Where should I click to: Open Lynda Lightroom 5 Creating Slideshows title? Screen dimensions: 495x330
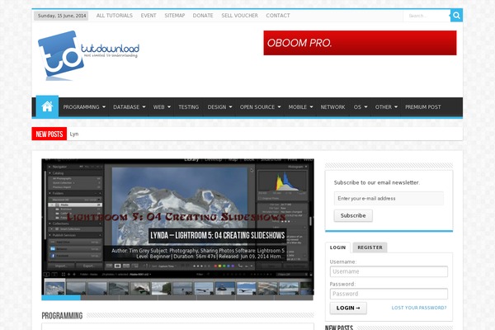218,236
